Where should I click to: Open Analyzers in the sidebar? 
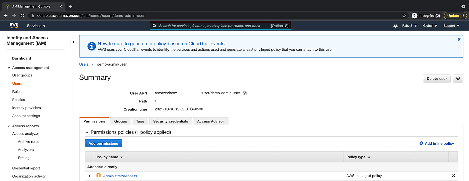point(26,150)
